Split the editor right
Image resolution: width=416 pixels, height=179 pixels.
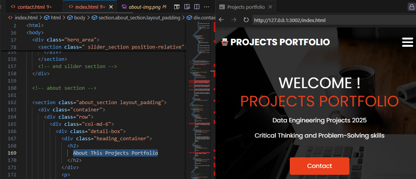pos(197,6)
